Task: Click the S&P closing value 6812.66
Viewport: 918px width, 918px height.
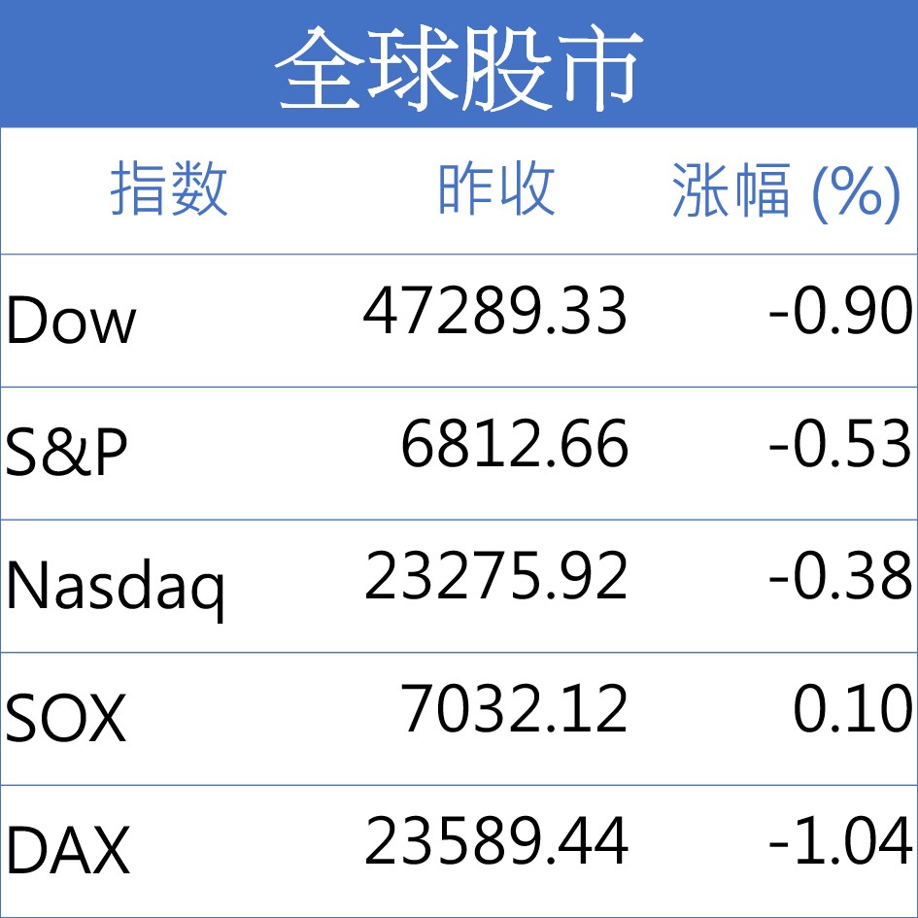Action: click(515, 445)
